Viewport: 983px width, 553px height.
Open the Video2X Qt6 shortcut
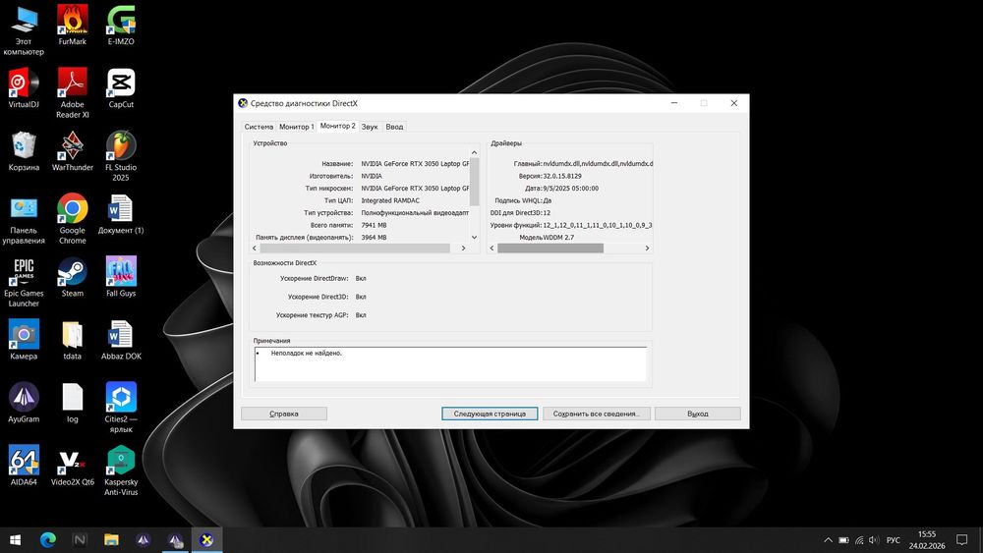72,466
